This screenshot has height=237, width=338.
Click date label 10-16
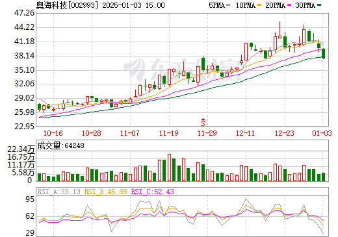coord(53,133)
